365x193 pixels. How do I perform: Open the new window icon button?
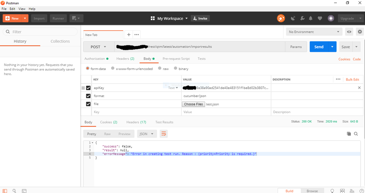coord(76,18)
